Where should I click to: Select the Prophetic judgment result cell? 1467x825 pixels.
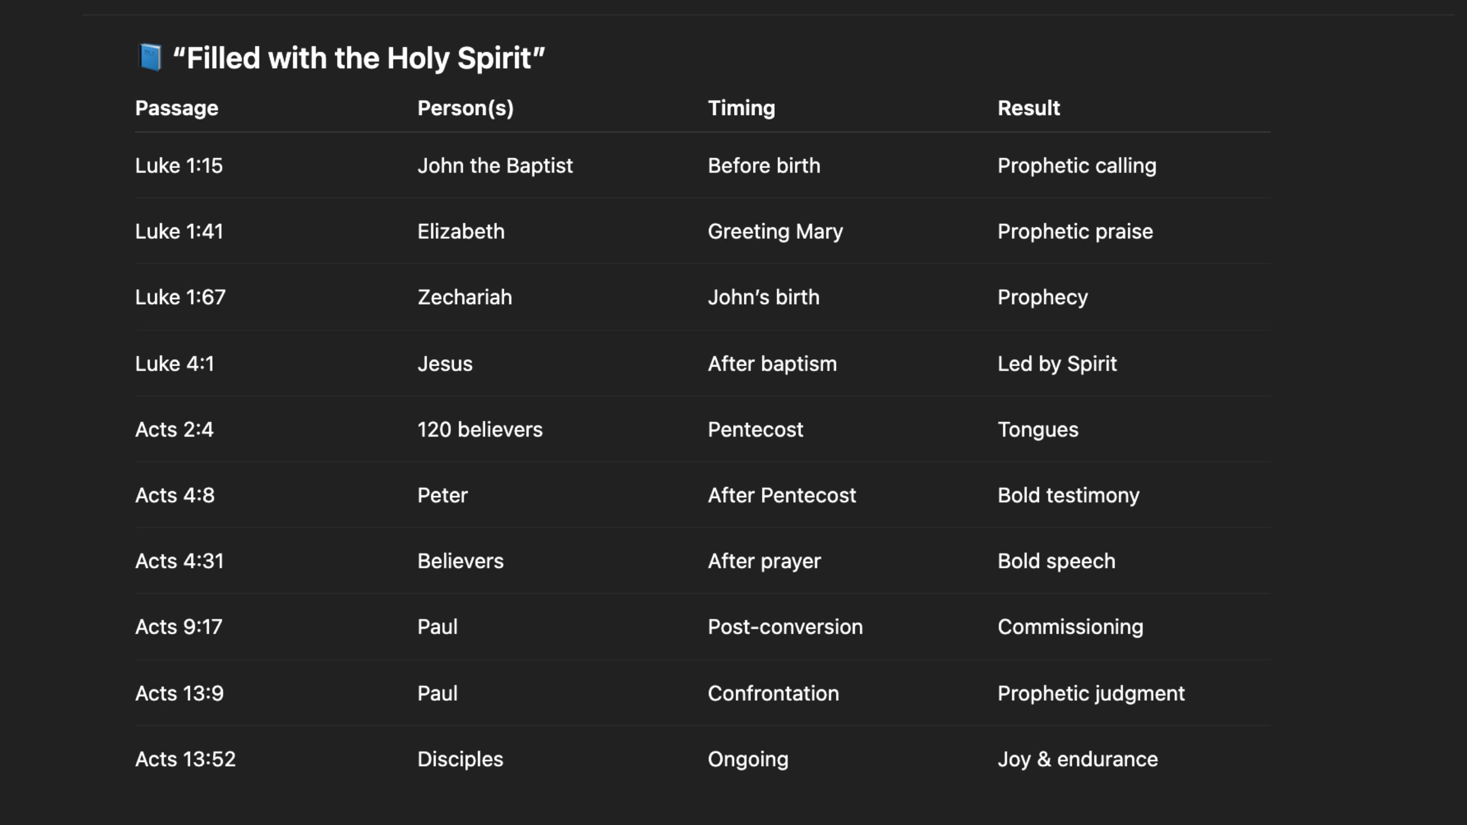pos(1091,694)
